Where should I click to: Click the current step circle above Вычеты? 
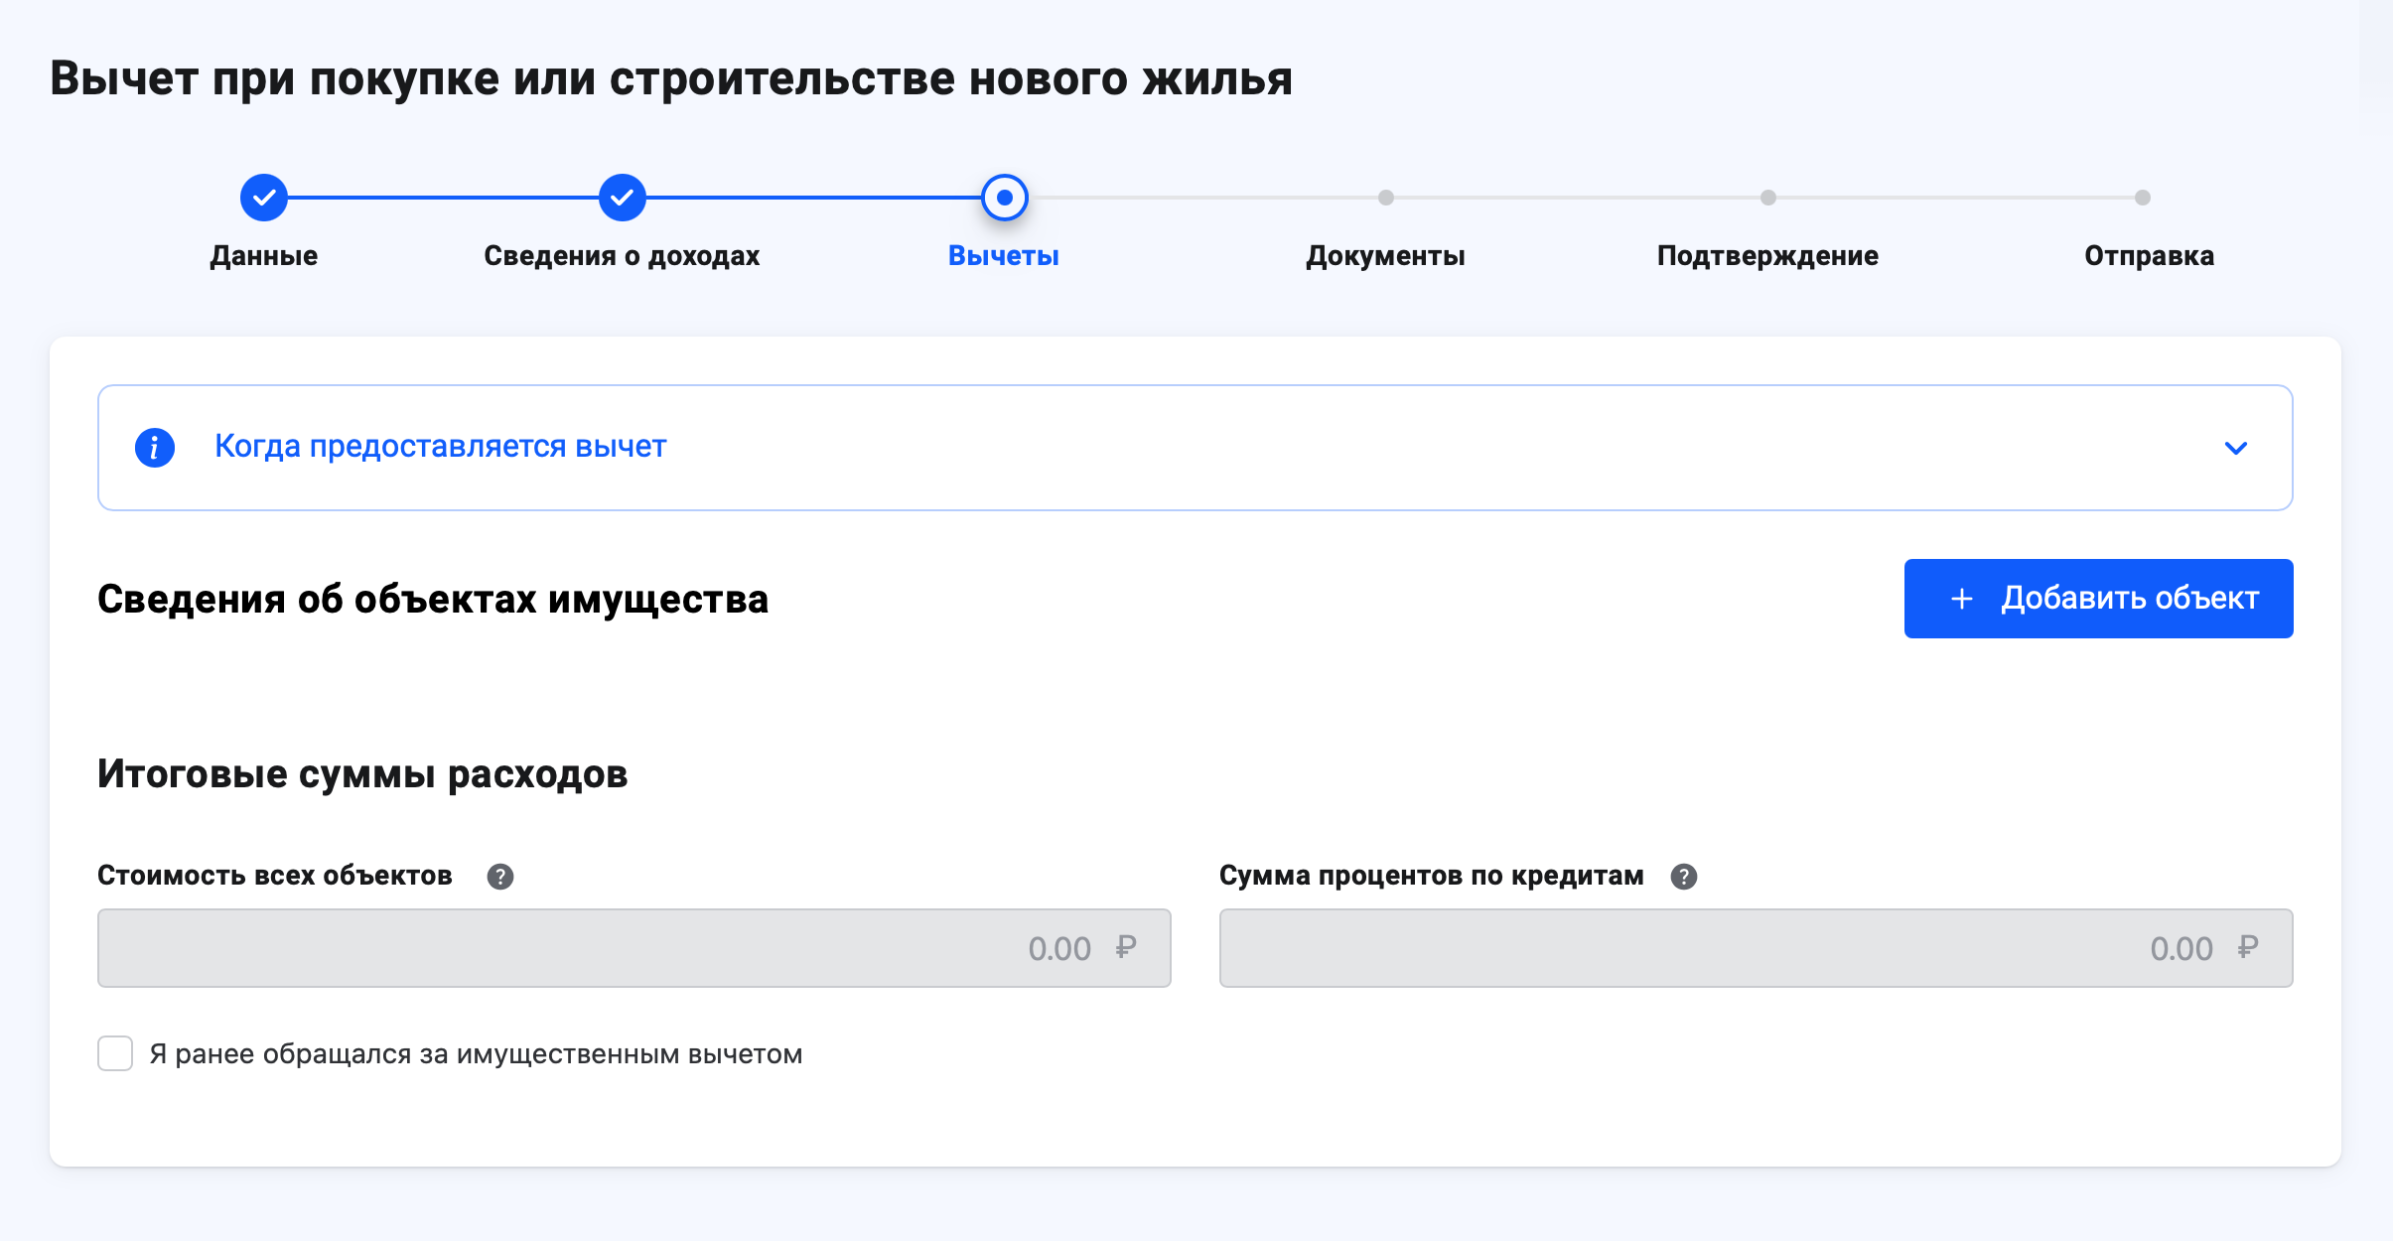click(1005, 198)
